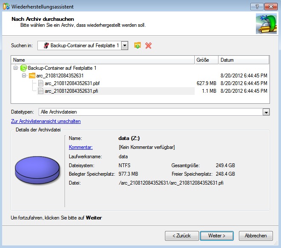Click the Laufwerksname value data
281x248 pixels.
[123, 157]
